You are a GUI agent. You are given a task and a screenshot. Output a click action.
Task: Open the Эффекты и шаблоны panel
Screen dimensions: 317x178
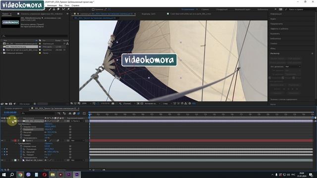coord(279,29)
